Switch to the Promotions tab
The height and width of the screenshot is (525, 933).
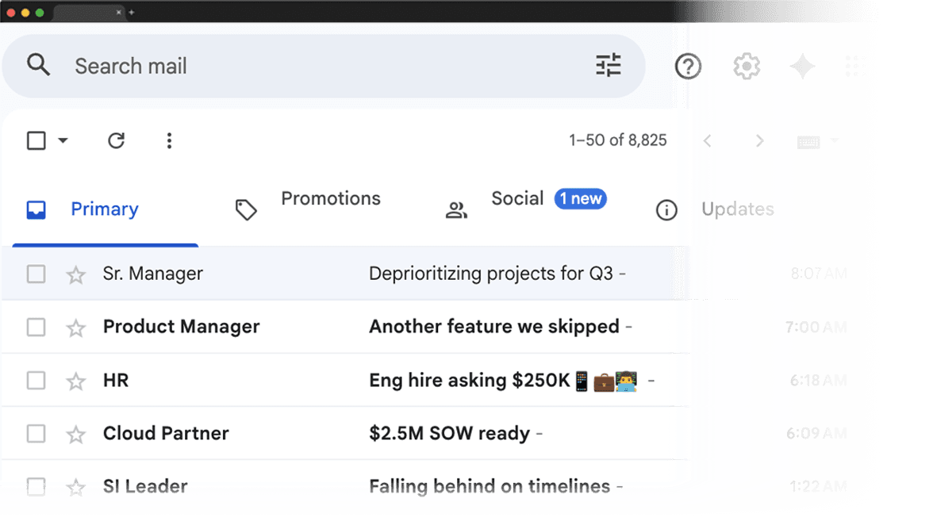330,198
